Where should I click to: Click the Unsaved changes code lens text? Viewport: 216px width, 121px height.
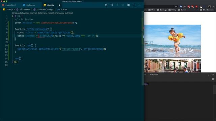click(x=43, y=13)
